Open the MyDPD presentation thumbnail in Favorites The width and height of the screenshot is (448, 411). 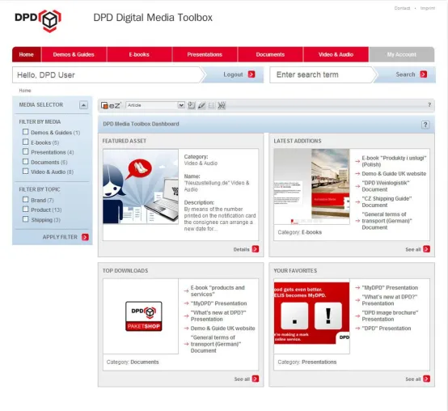pos(311,313)
